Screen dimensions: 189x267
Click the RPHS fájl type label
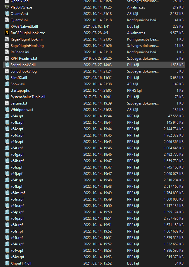click(x=134, y=91)
